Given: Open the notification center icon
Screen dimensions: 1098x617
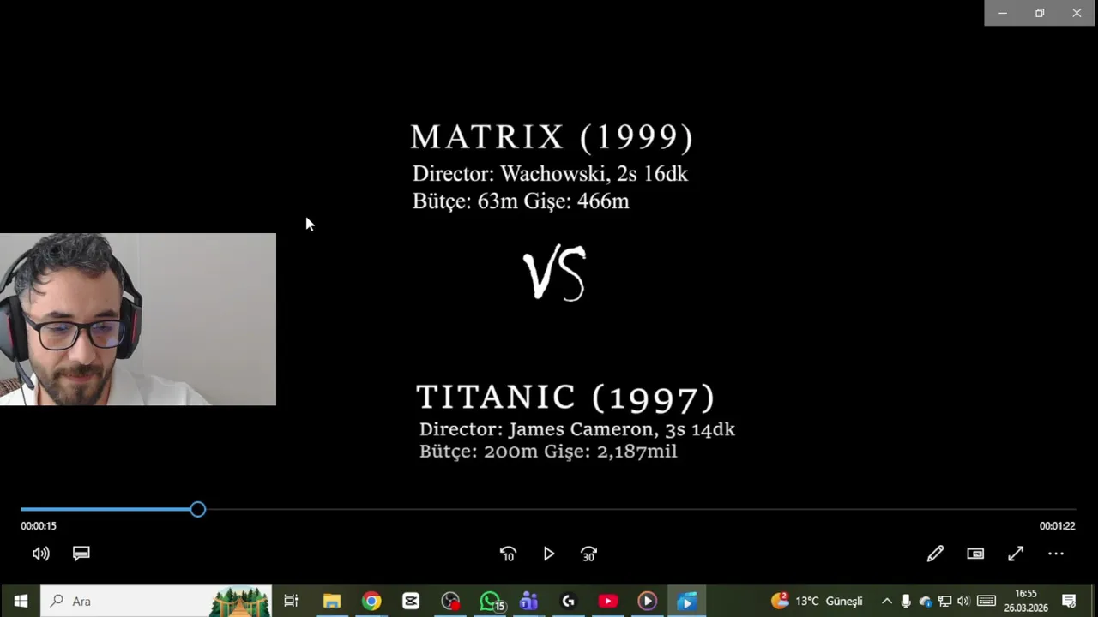Looking at the screenshot, I should (x=1069, y=602).
